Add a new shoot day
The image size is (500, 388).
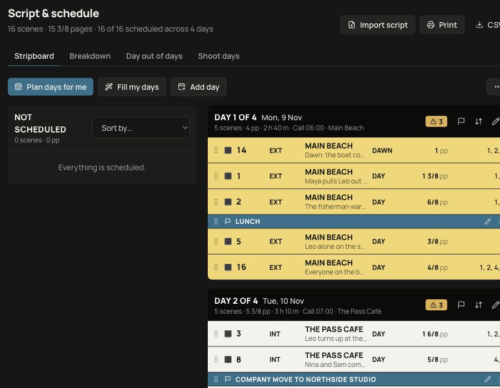pyautogui.click(x=198, y=87)
